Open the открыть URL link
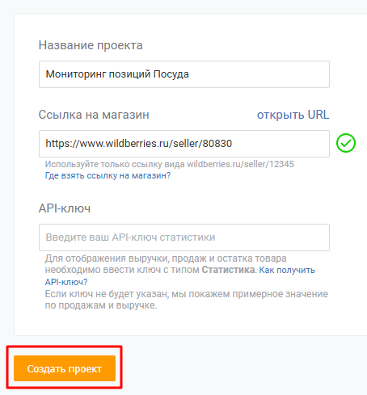367x395 pixels. [293, 115]
